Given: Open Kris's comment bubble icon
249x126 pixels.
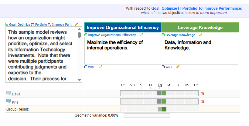Looking at the screenshot, I should [x=9, y=101].
